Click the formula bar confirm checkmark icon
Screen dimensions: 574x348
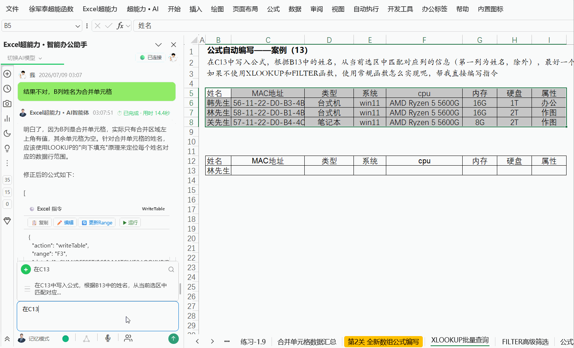(109, 26)
